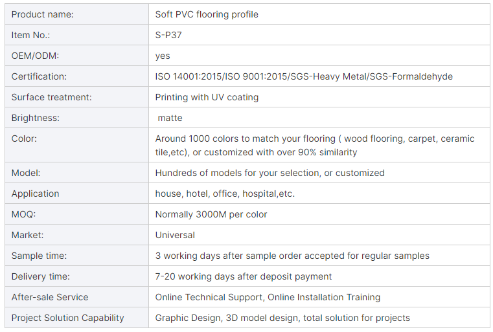Screen dimensions: 493x332
Task: Select the "Soft PVC flooring profile" text
Action: tap(207, 14)
